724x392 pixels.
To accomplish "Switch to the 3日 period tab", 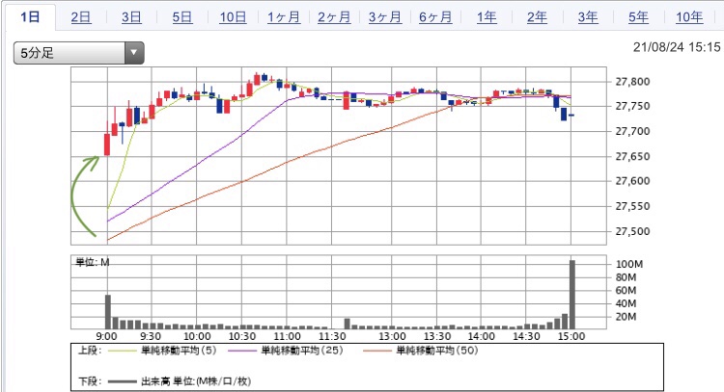I will click(131, 17).
